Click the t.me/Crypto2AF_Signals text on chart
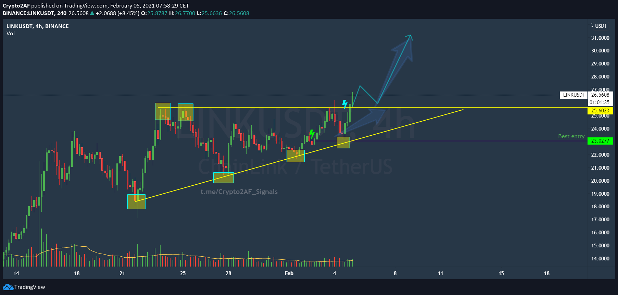The image size is (618, 295). (x=239, y=192)
